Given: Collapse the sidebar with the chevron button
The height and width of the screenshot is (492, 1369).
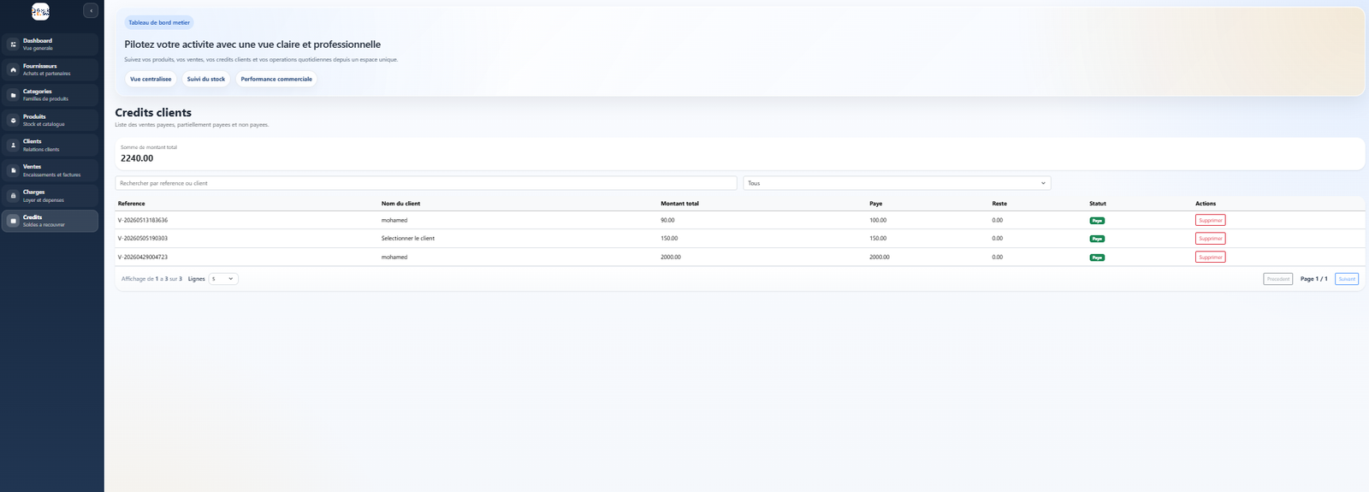Looking at the screenshot, I should (x=91, y=10).
